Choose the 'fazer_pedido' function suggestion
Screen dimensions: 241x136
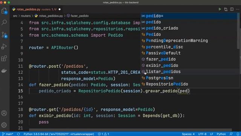point(189,59)
